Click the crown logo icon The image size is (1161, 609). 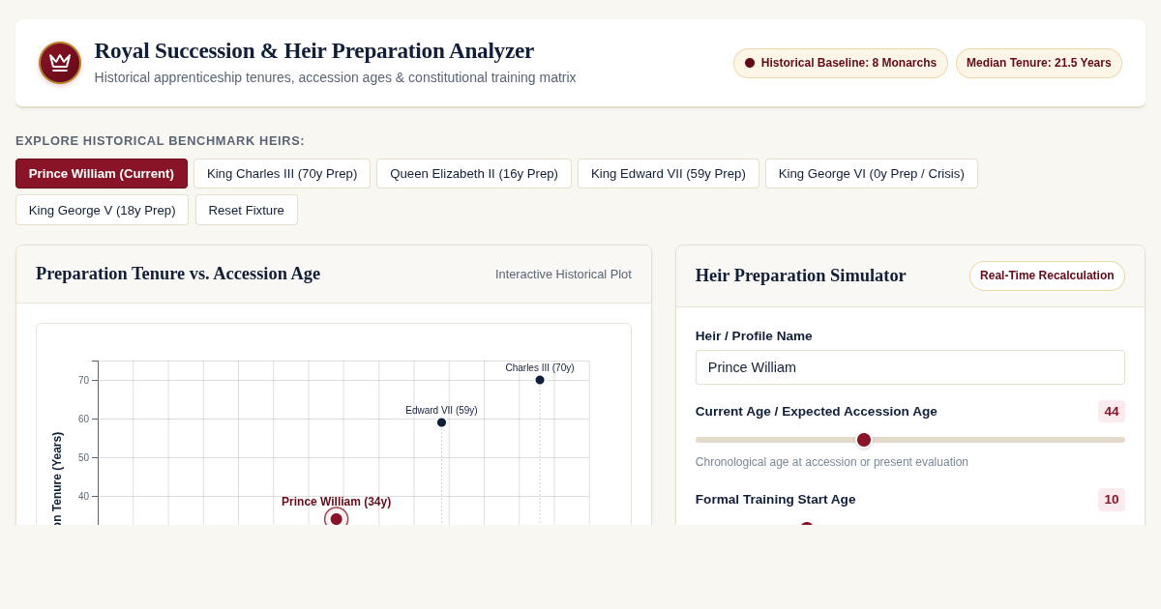[x=60, y=63]
